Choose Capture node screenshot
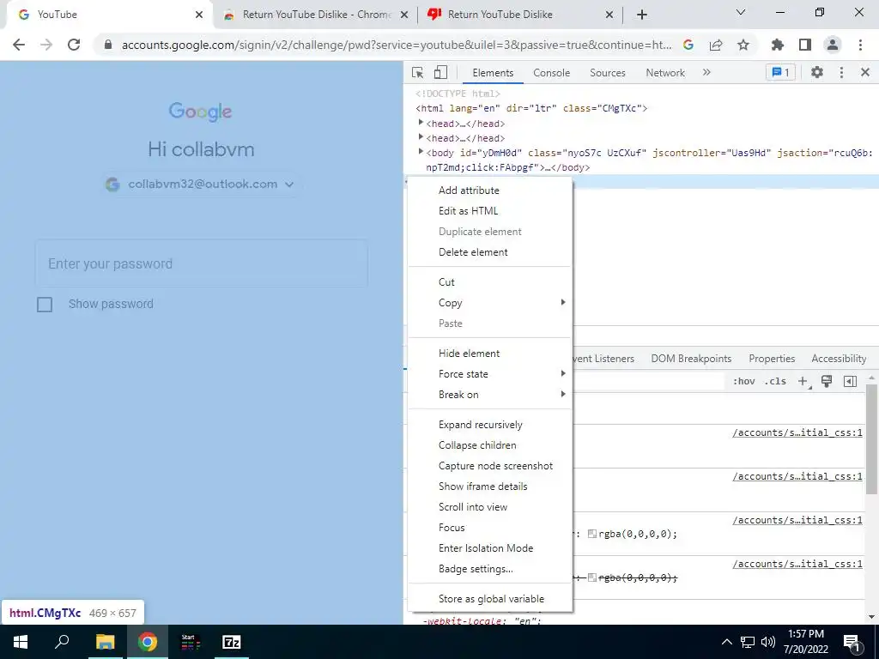The image size is (879, 659). pyautogui.click(x=490, y=466)
